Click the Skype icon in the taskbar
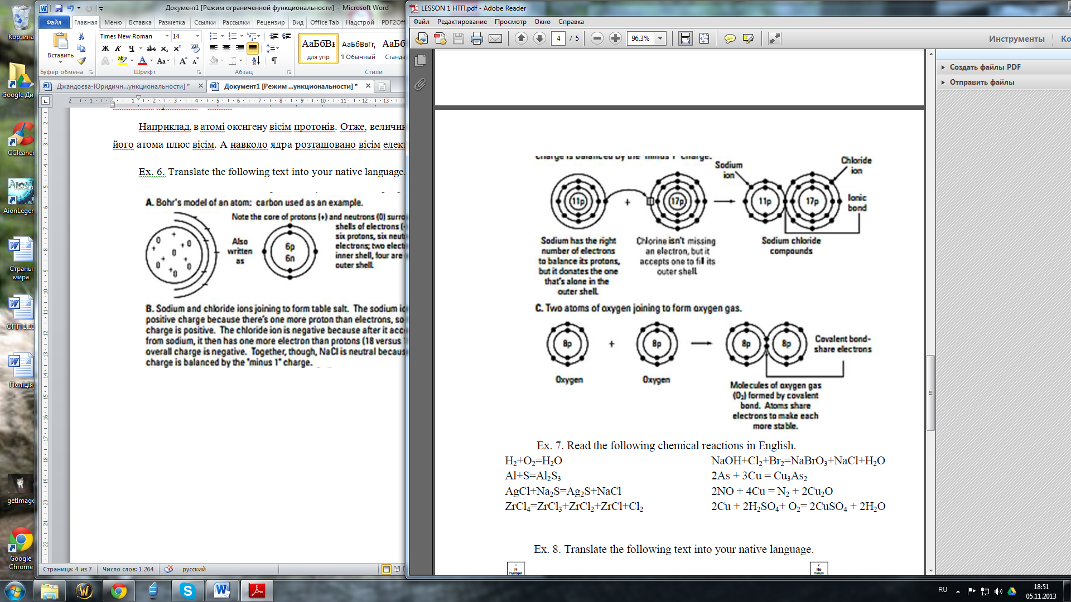This screenshot has height=602, width=1071. click(187, 591)
